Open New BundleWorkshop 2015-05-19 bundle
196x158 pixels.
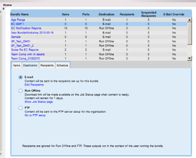(32, 33)
